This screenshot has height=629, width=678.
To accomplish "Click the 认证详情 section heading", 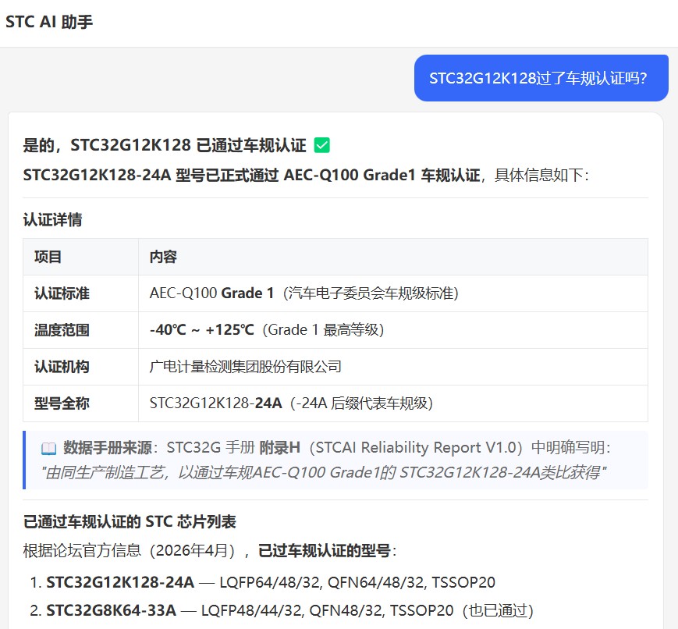I will point(52,219).
